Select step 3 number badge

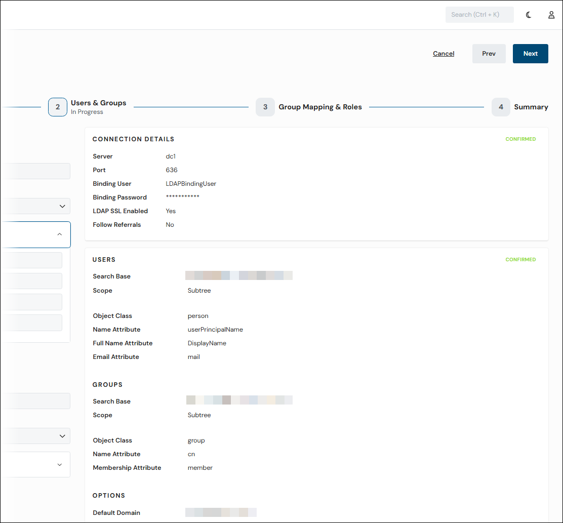pos(265,107)
